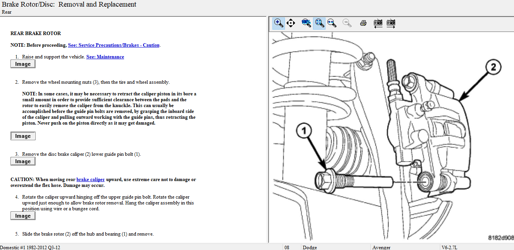
Task: Follow the See: Maintenance link
Action: click(105, 57)
